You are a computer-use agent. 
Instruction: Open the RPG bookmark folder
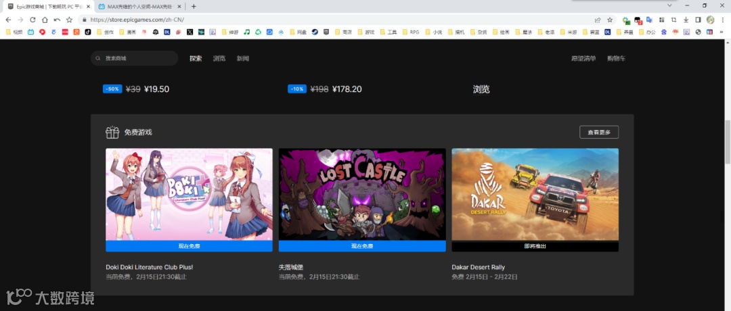411,32
